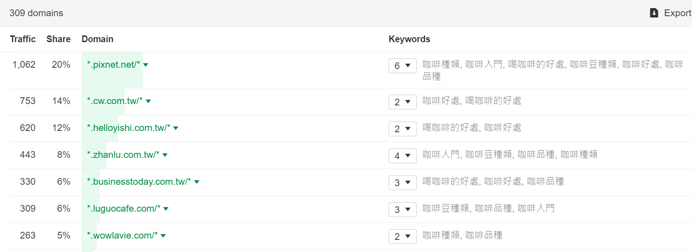The image size is (692, 252).
Task: Open the 6 keywords dropdown for pixnet
Action: 402,66
